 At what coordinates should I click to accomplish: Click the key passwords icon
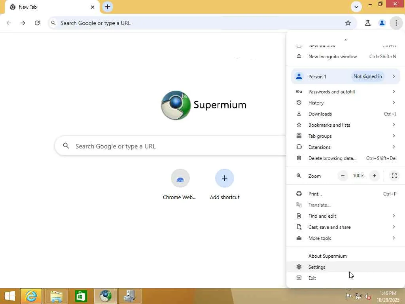tap(299, 91)
